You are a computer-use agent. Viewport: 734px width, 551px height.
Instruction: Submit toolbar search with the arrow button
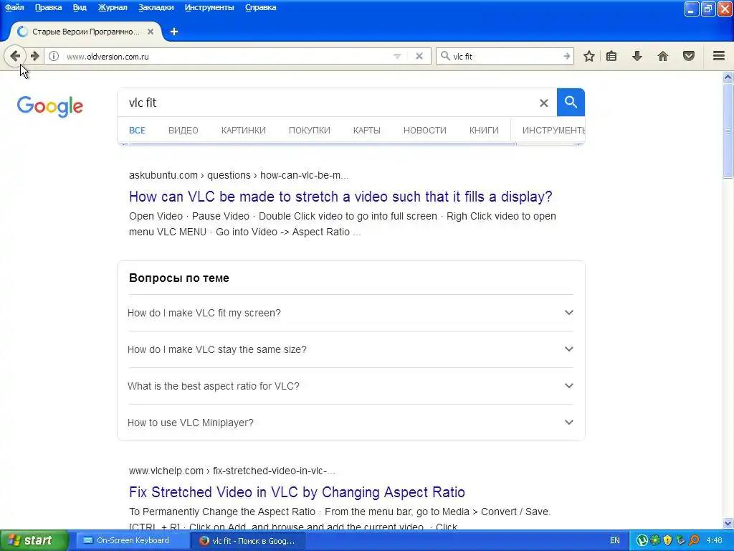(567, 56)
